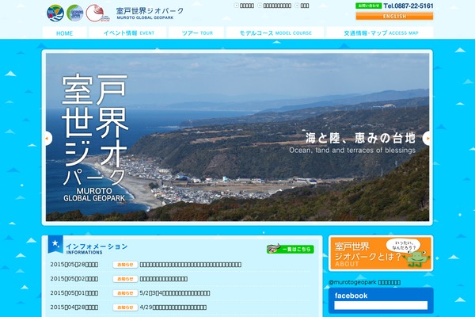Image resolution: width=475 pixels, height=317 pixels.
Task: Click the notice tag on 2015 04 28 row
Action: pos(125,307)
